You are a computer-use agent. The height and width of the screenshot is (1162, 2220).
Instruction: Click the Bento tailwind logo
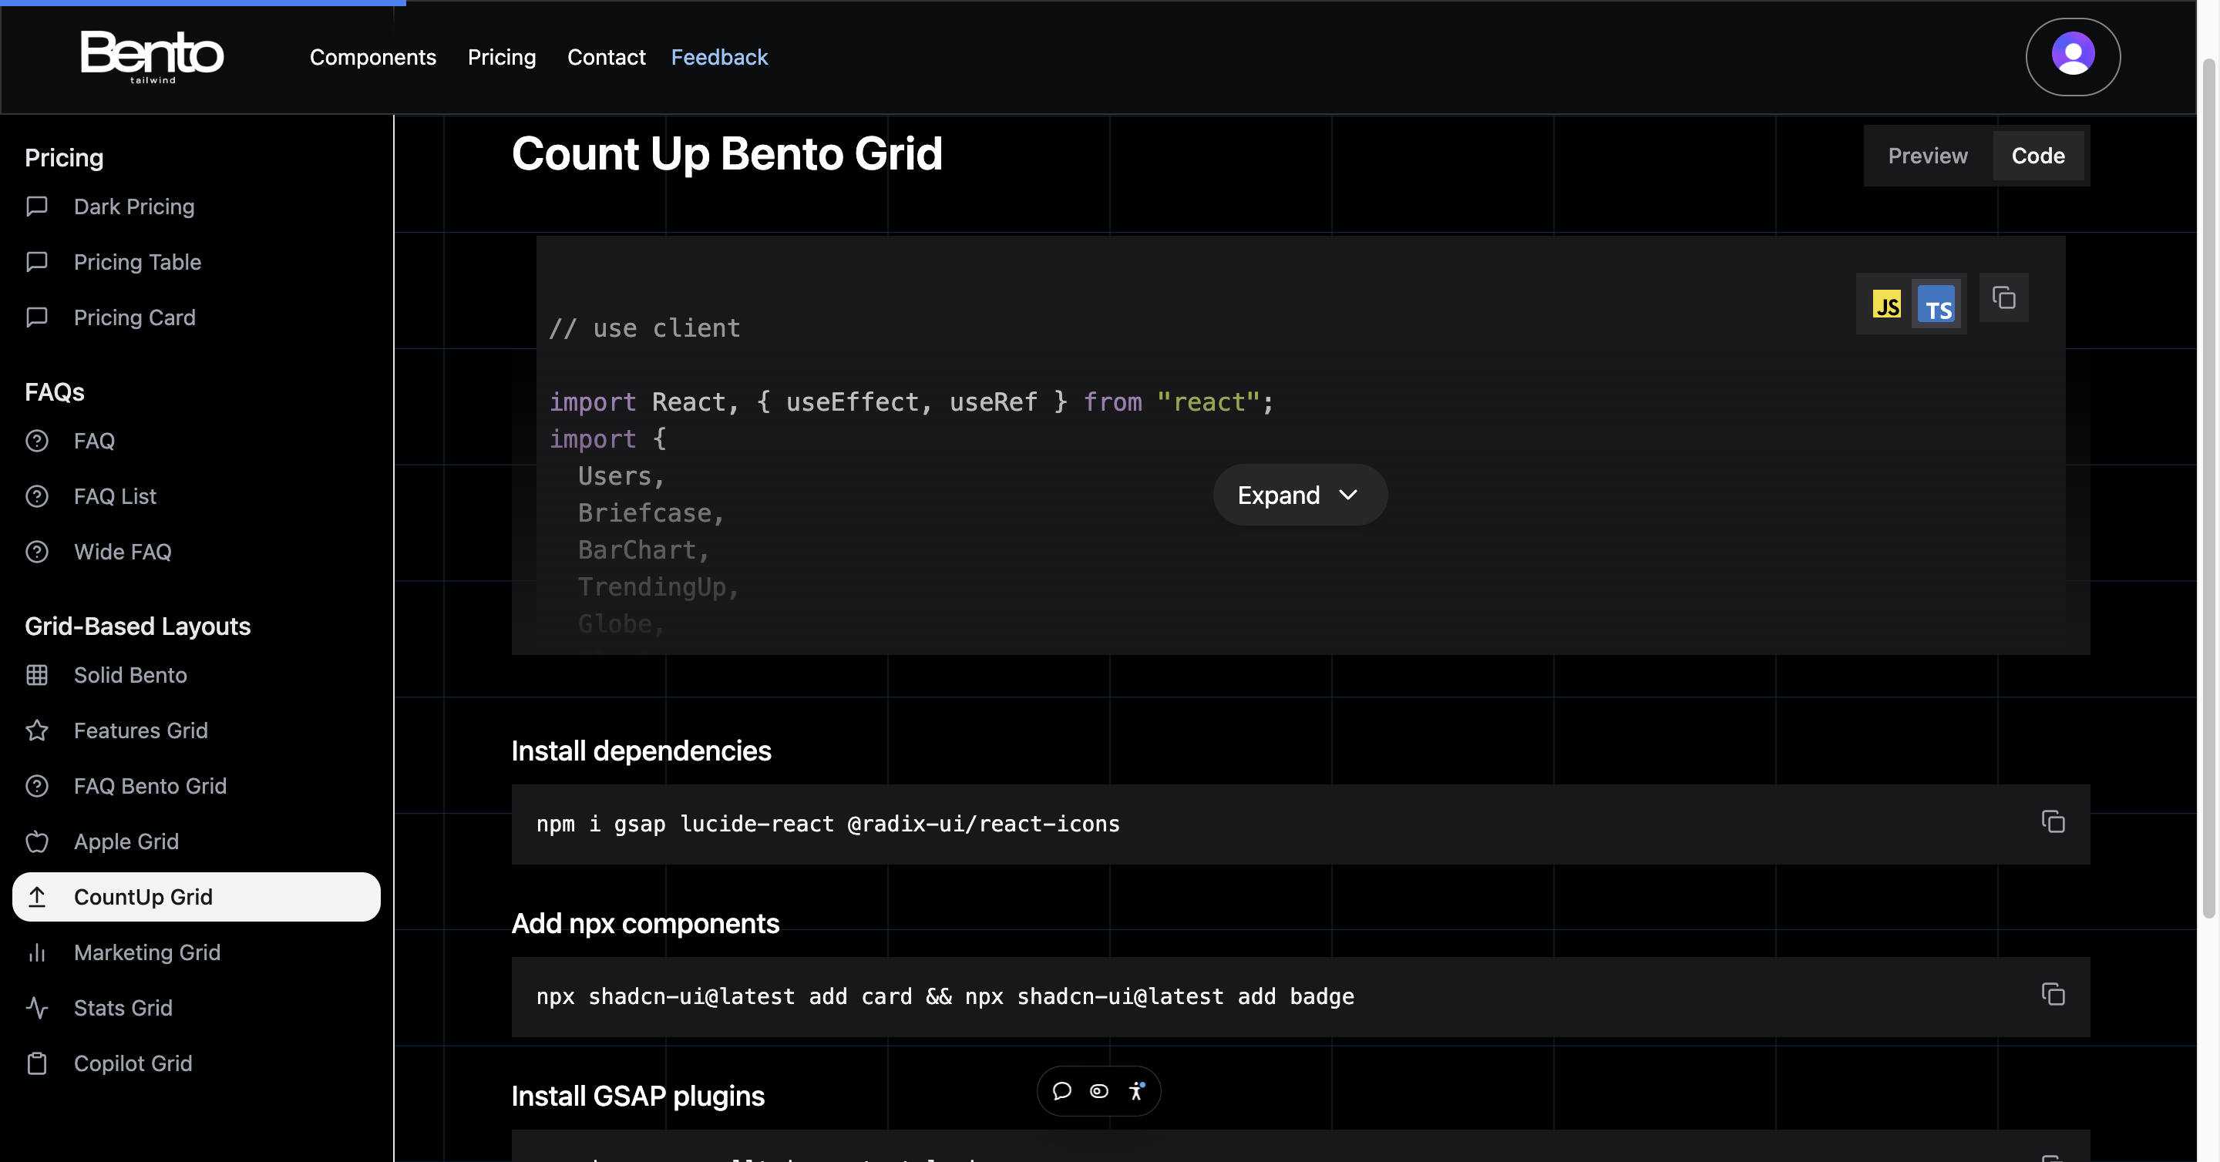(152, 56)
